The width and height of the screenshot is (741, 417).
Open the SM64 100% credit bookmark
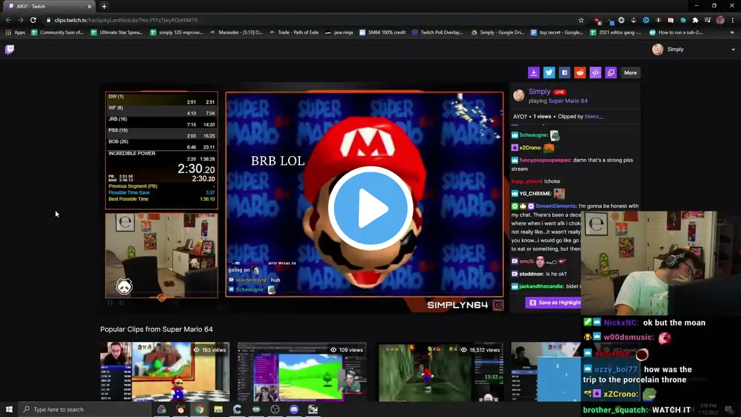click(x=382, y=32)
